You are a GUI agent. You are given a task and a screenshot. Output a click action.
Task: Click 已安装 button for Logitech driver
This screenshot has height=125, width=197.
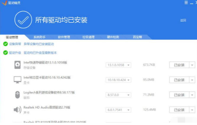coord(179,95)
